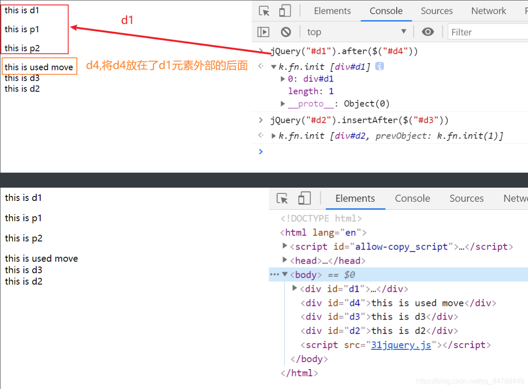Expand the '0: div#d1' entry
528x389 pixels.
click(282, 79)
